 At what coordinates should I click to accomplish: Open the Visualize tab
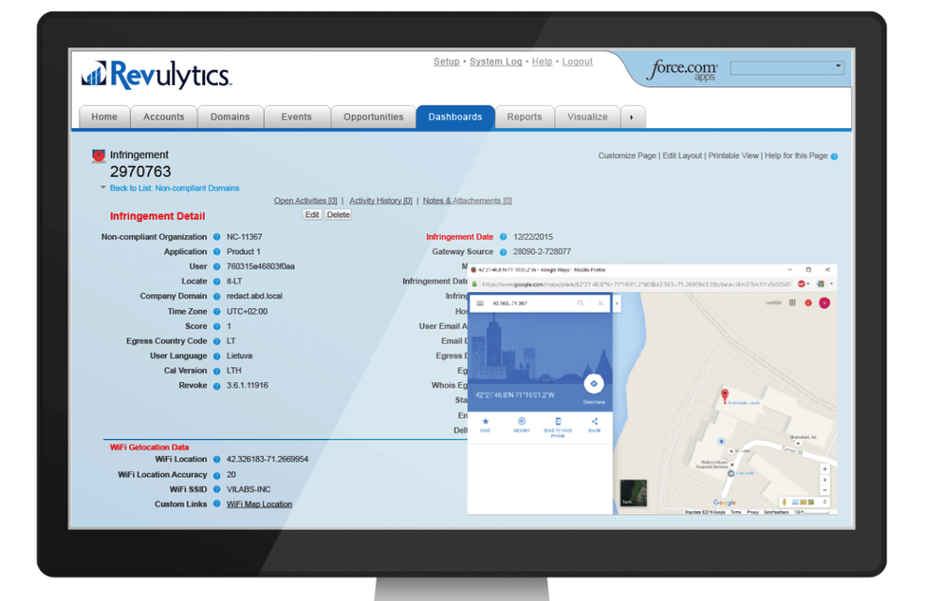588,117
